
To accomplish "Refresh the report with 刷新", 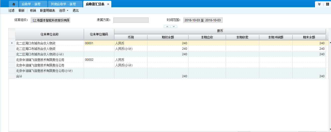I will click(21, 10).
